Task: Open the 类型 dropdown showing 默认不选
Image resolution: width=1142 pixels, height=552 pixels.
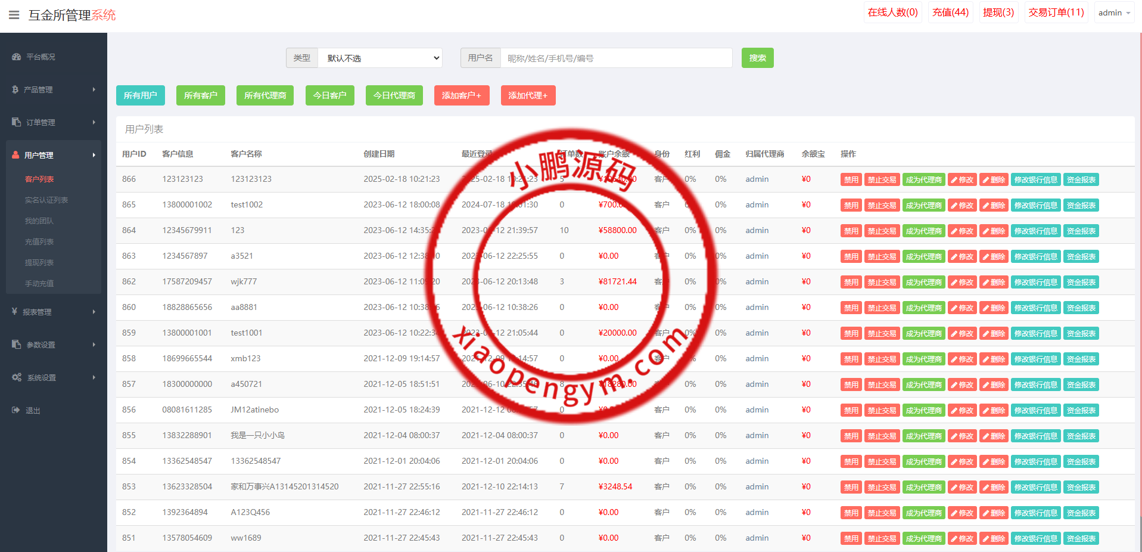Action: [x=380, y=58]
